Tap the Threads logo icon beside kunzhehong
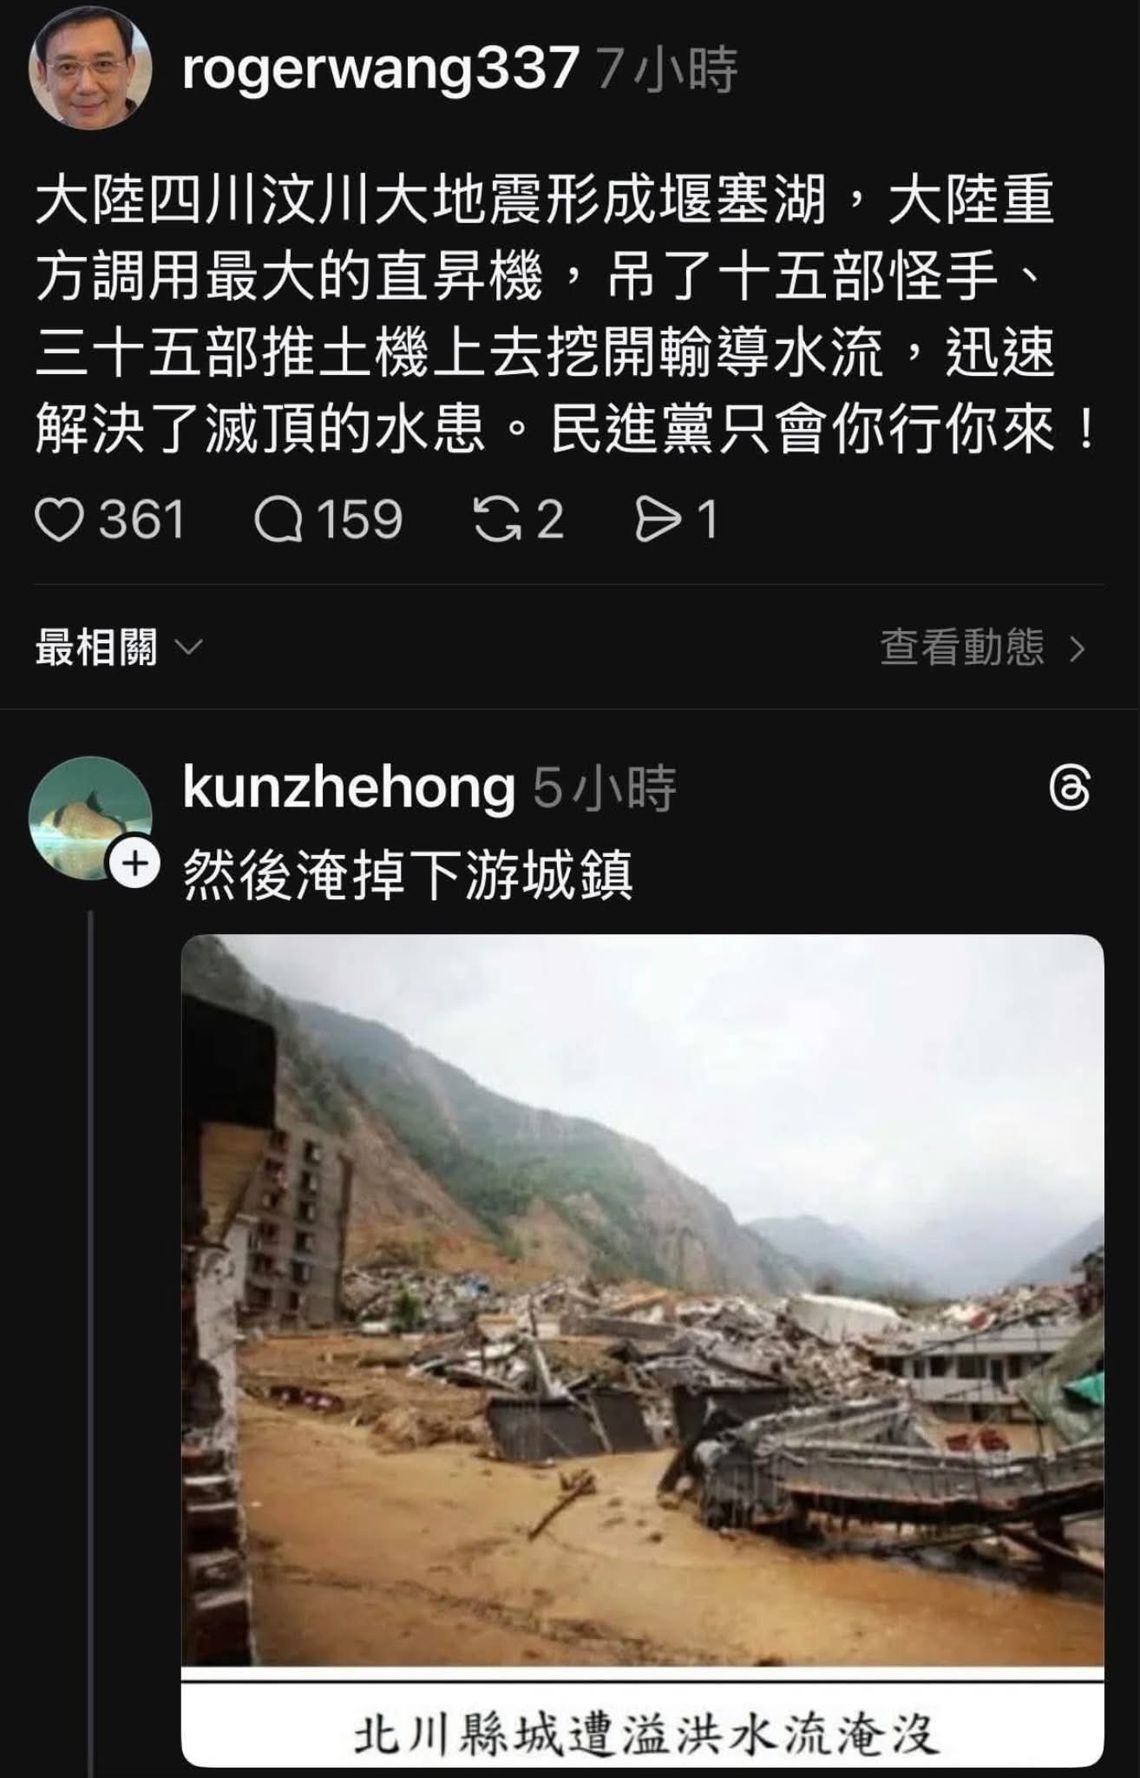The image size is (1140, 1778). tap(1070, 789)
